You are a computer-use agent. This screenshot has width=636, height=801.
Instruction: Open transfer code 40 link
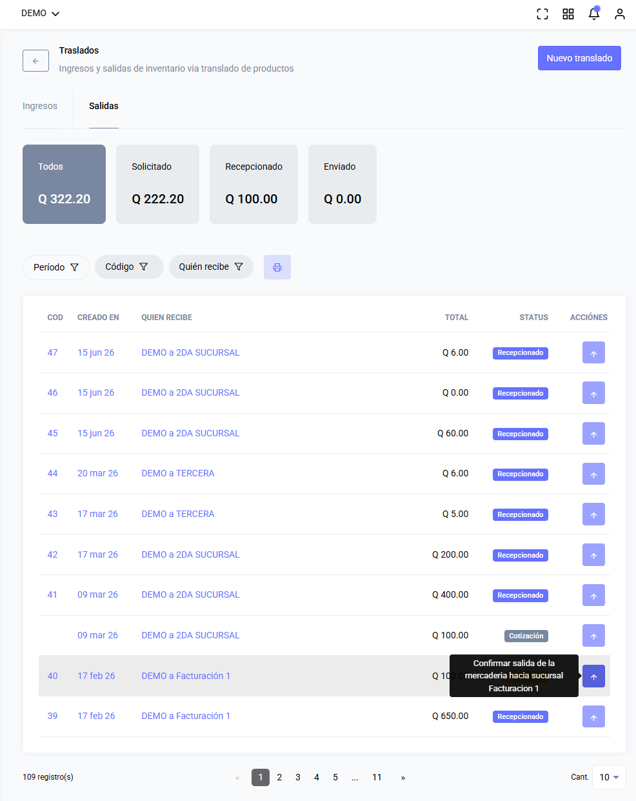[52, 676]
